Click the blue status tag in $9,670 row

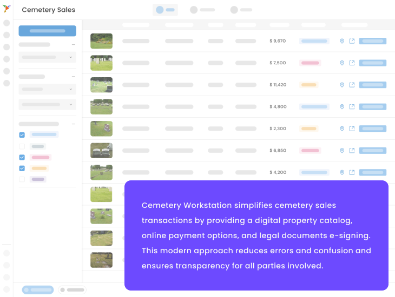(x=314, y=41)
